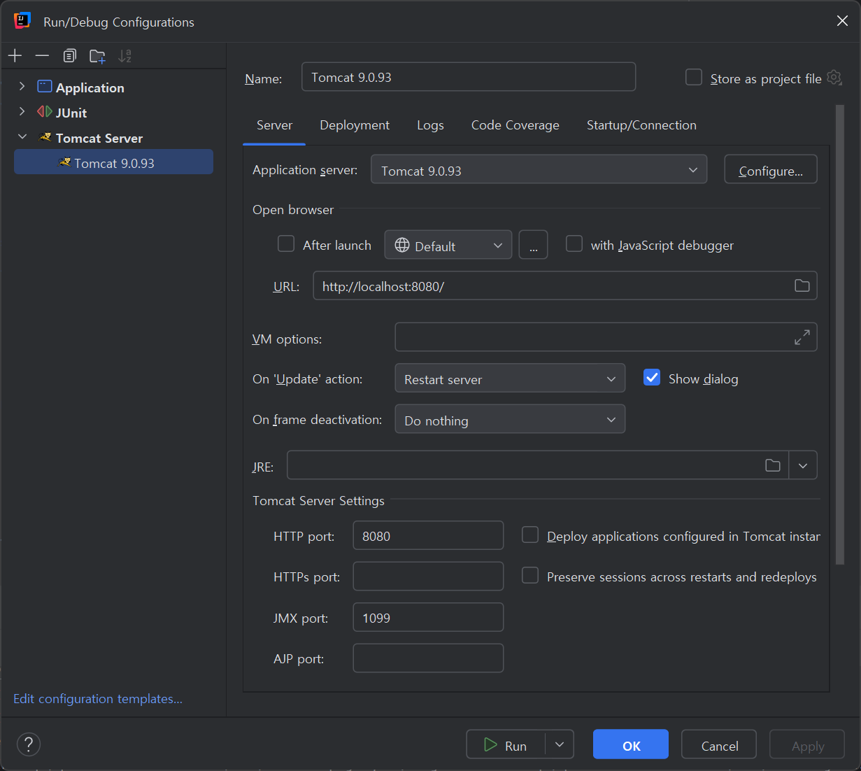861x771 pixels.
Task: Toggle the After launch checkbox
Action: click(x=286, y=243)
